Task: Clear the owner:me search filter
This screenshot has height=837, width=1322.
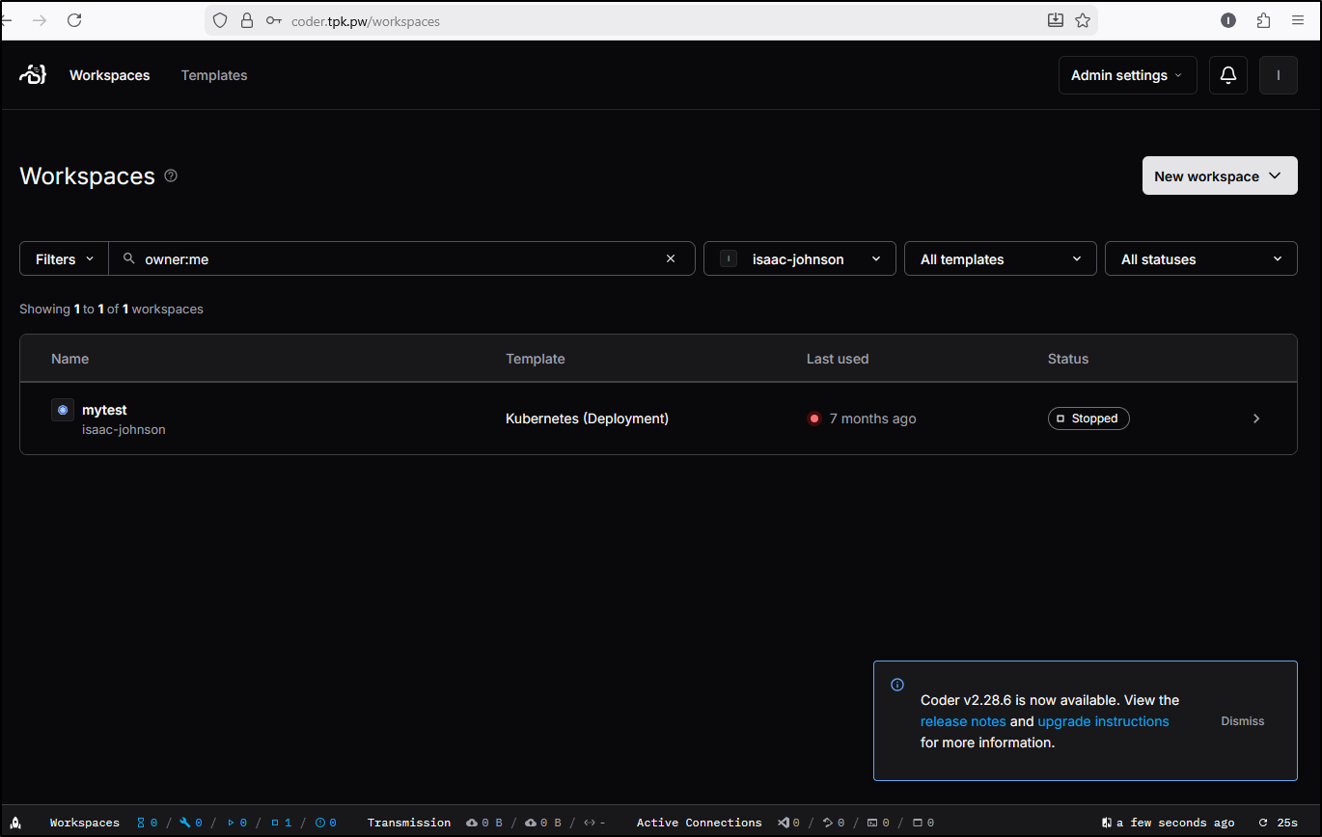Action: [672, 258]
